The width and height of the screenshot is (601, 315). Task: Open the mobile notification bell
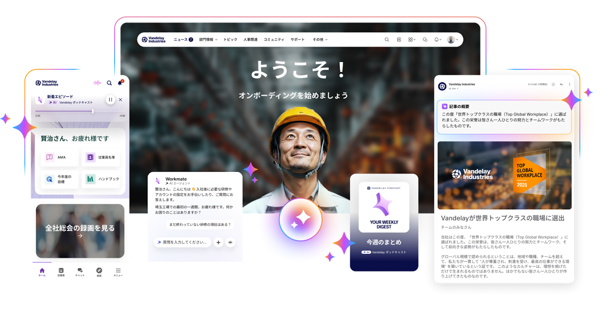coord(120,83)
